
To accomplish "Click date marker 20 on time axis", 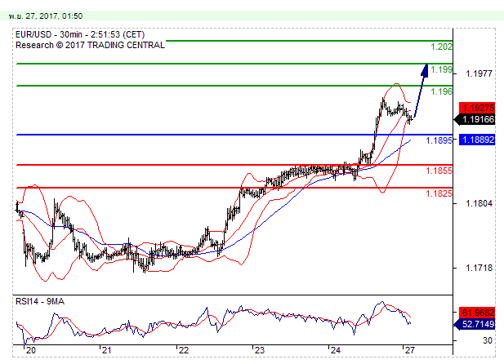I will [x=30, y=350].
